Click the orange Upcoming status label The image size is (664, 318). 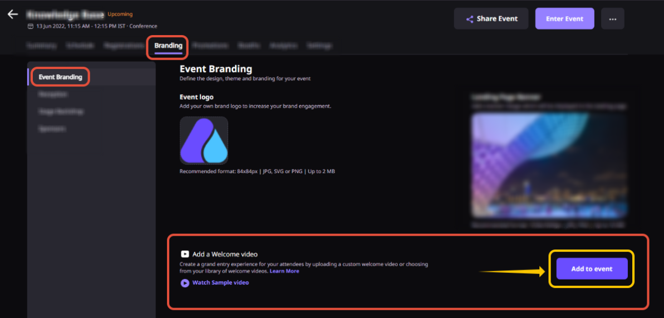(x=120, y=14)
